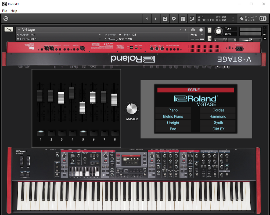The height and width of the screenshot is (215, 270).
Task: Toggle channel 8 button under fader
Action: [x=115, y=133]
